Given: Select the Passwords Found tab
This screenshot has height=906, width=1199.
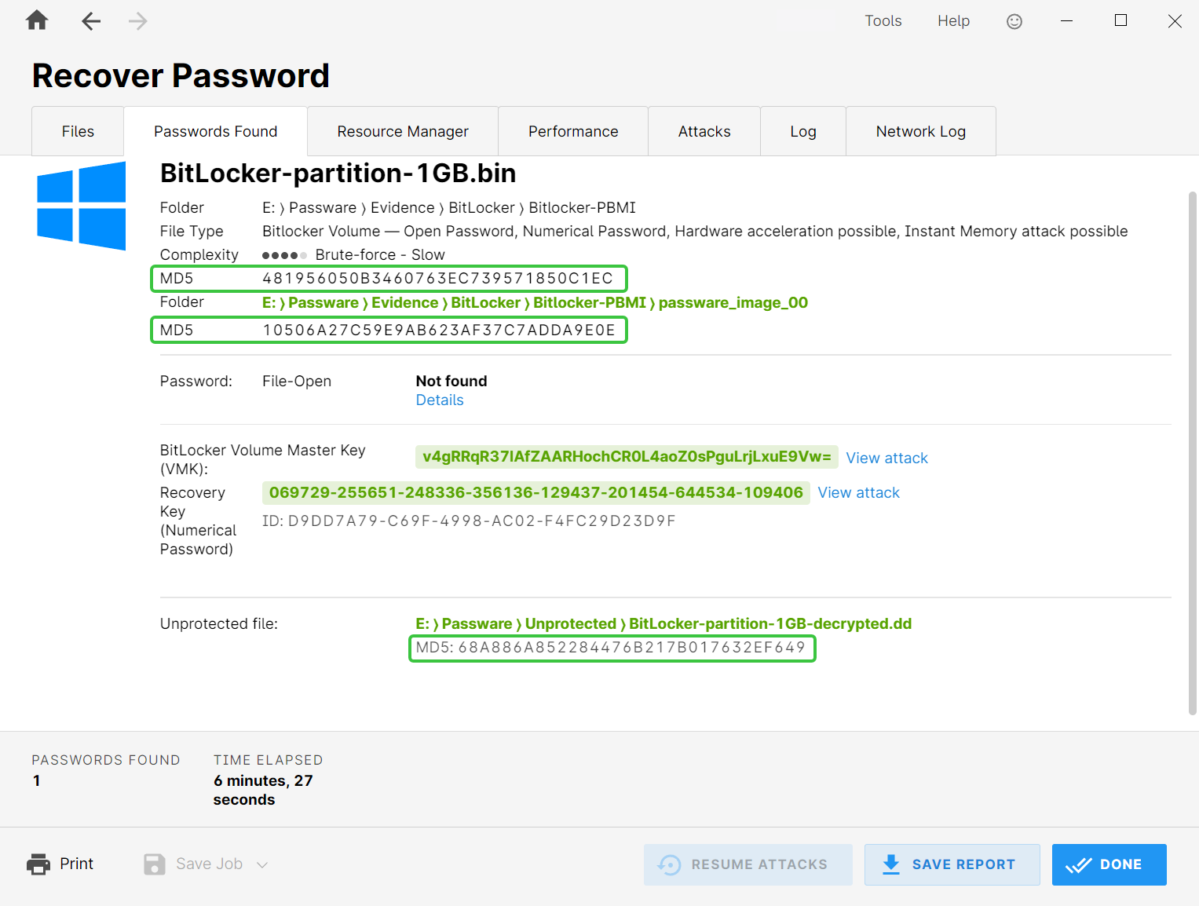Looking at the screenshot, I should (x=215, y=131).
